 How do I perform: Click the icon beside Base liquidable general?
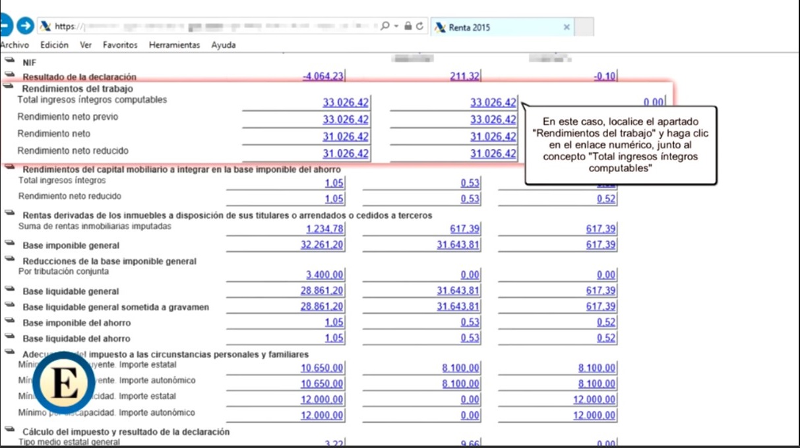pos(9,290)
